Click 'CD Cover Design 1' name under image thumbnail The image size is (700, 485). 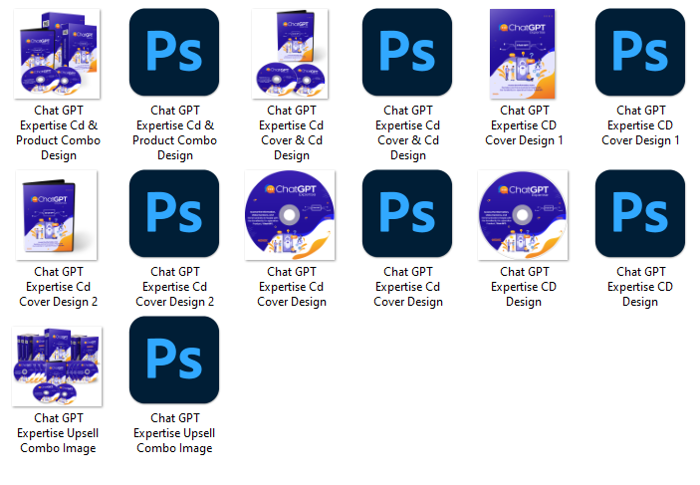[524, 125]
